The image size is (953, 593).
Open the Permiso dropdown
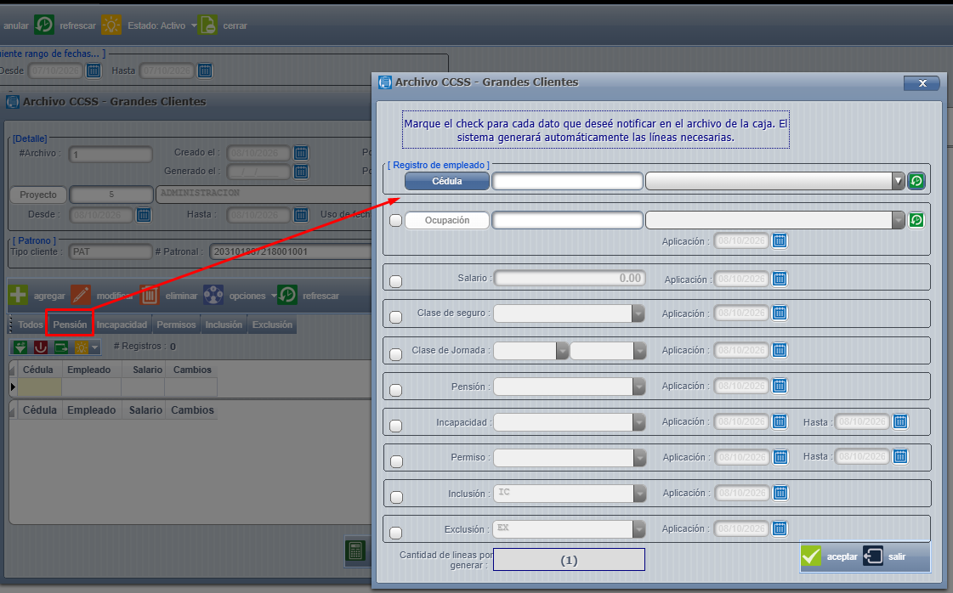pos(639,458)
